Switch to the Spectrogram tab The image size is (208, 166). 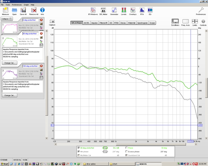[142, 23]
